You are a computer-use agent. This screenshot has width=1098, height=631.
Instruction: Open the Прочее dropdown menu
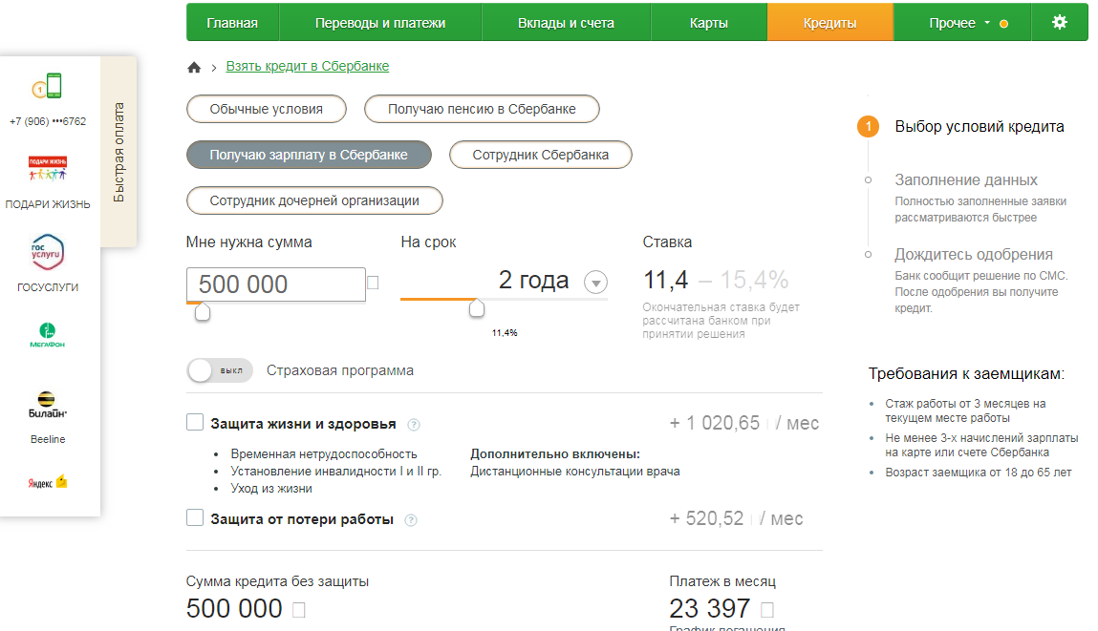point(961,23)
